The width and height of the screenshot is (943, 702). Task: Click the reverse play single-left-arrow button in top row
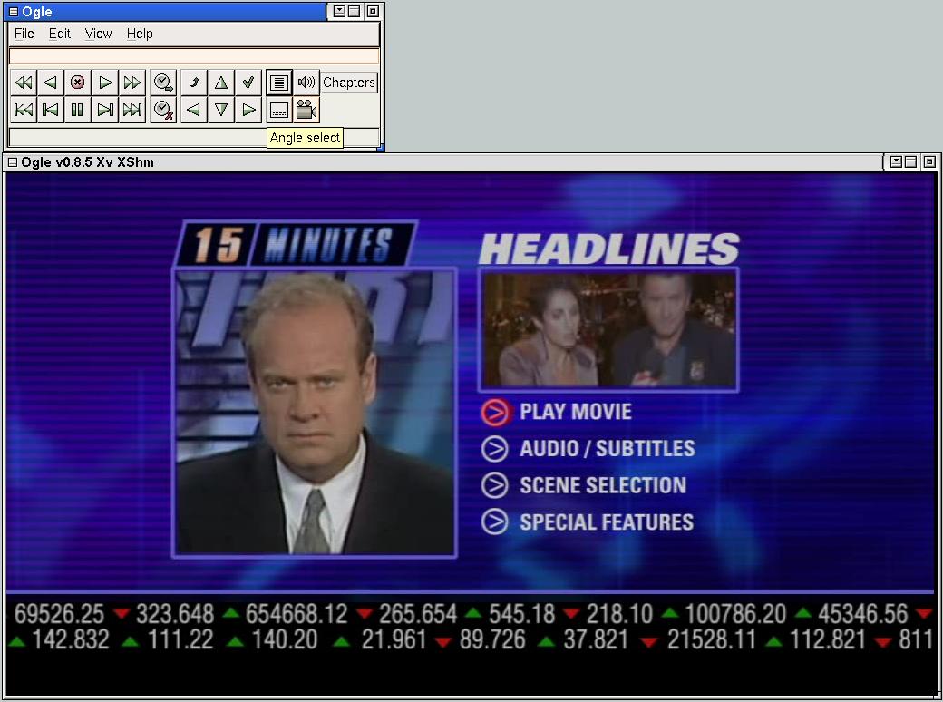point(51,83)
